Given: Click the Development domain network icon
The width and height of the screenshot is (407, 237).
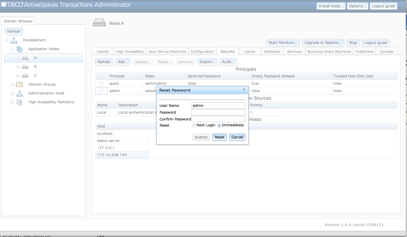Looking at the screenshot, I should [14, 40].
